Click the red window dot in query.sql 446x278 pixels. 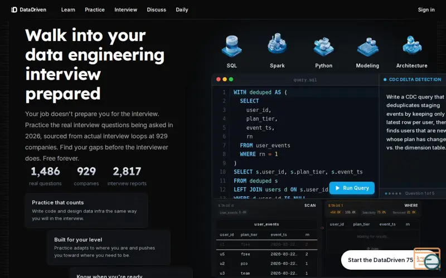pos(219,80)
